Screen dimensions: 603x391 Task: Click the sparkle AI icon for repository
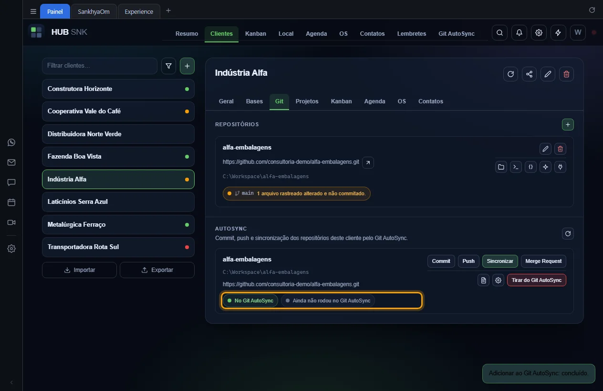click(x=545, y=167)
